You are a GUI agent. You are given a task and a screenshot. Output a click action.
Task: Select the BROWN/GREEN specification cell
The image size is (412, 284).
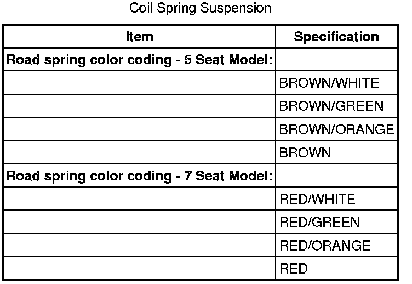[336, 106]
